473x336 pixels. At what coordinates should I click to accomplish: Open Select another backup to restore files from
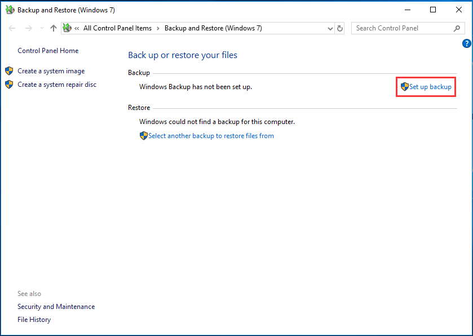coord(211,135)
